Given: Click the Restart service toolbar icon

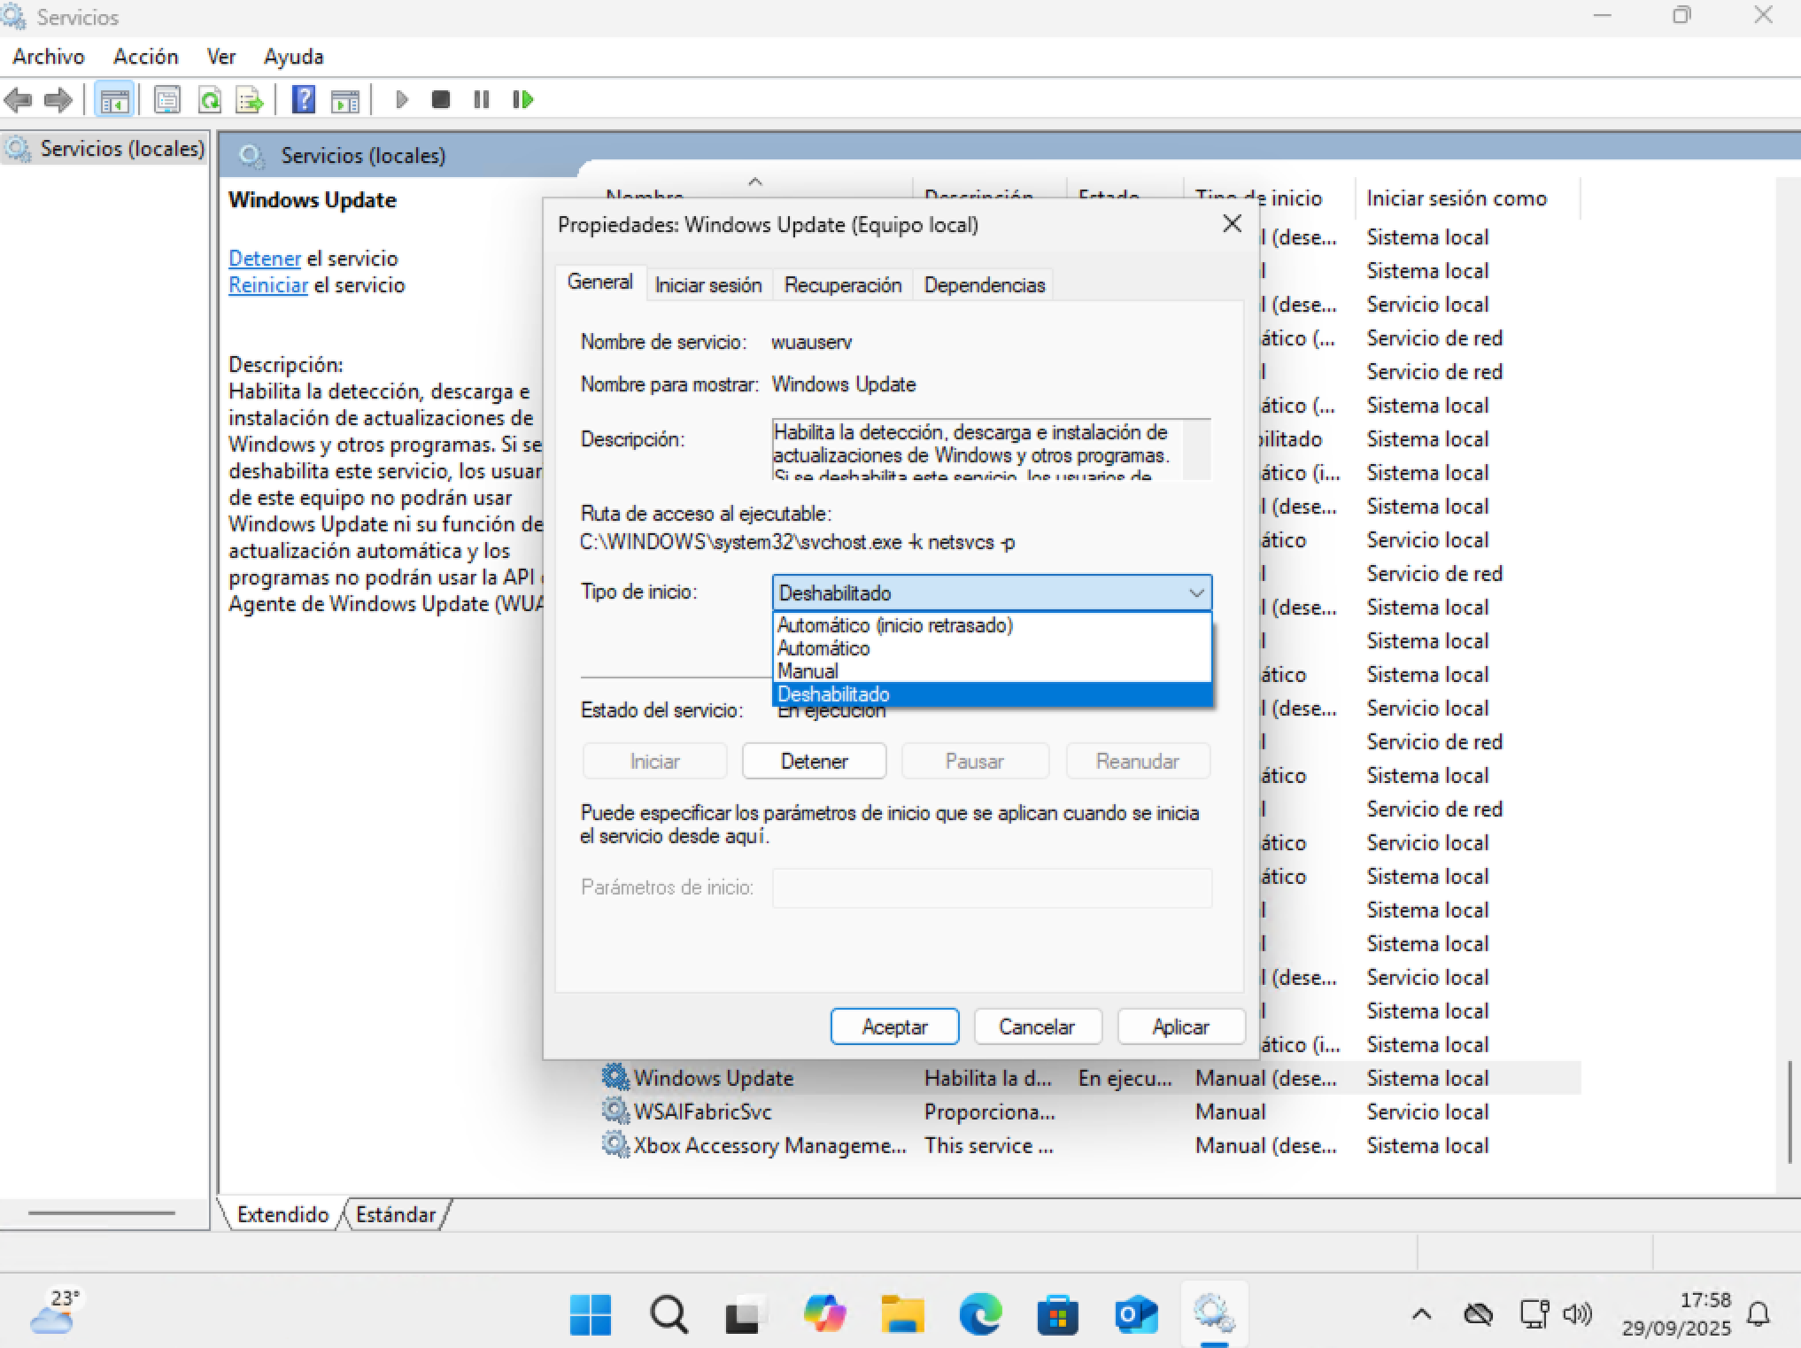Looking at the screenshot, I should coord(523,99).
